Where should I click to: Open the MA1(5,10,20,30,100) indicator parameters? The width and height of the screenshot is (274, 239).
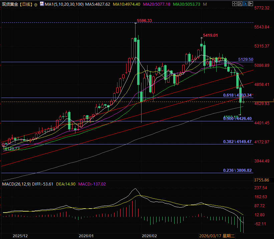tap(64, 4)
